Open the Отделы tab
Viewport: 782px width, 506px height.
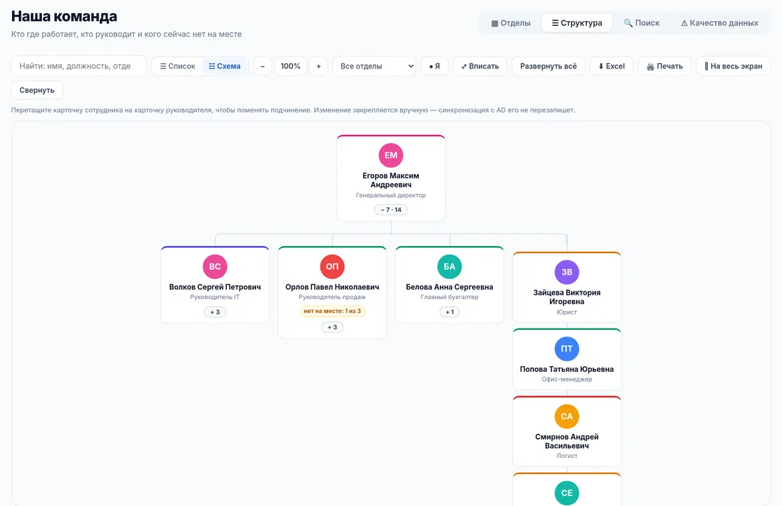[x=510, y=23]
